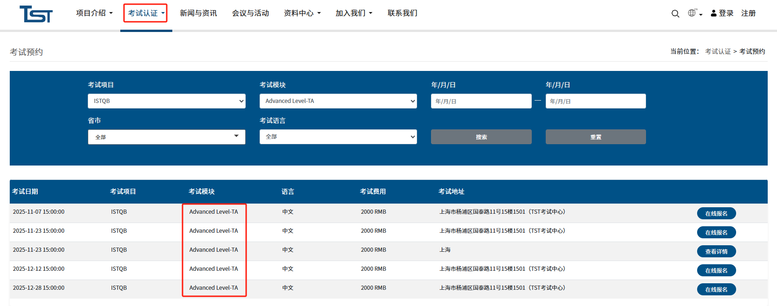Click 在线报名 for the 2025-11-07 exam
The width and height of the screenshot is (777, 306).
pyautogui.click(x=716, y=213)
